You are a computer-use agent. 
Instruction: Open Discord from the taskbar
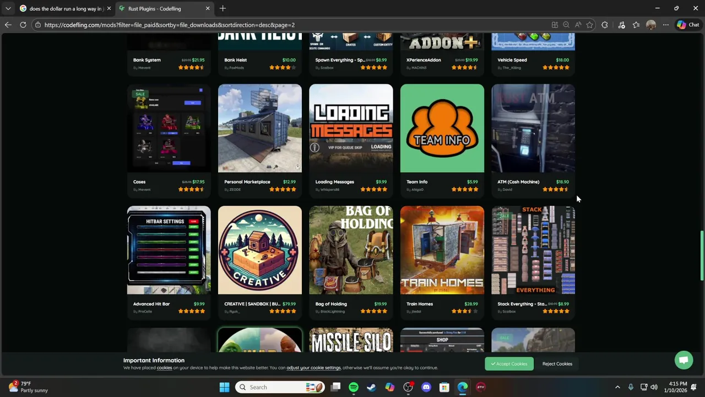pos(426,387)
